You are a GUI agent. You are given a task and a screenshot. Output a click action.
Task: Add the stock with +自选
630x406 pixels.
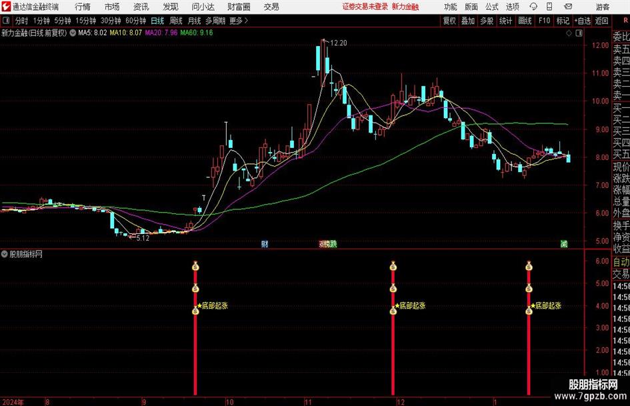(583, 21)
